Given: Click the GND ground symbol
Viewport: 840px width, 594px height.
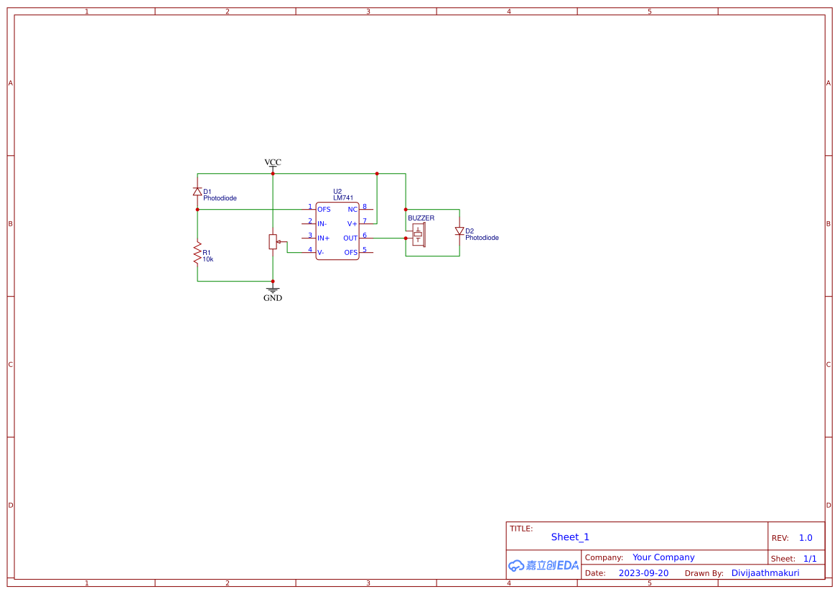Looking at the screenshot, I should (x=273, y=292).
